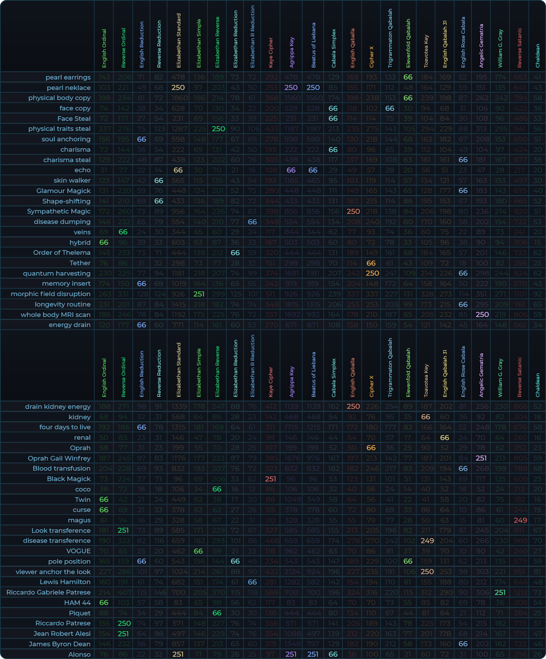546x659 pixels.
Task: Select the 'HAM 44' row label
Action: tap(77, 603)
